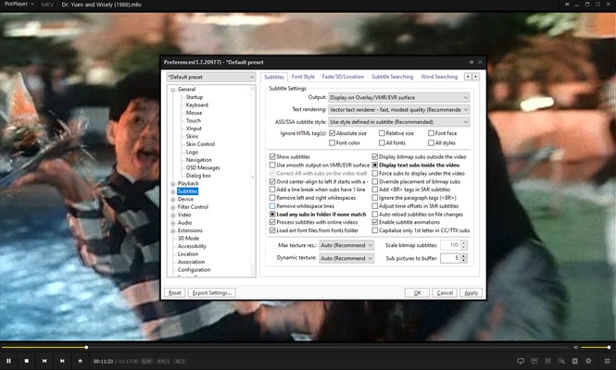The image size is (616, 370).
Task: Click the AVC1 video codec badge
Action: pyautogui.click(x=163, y=361)
